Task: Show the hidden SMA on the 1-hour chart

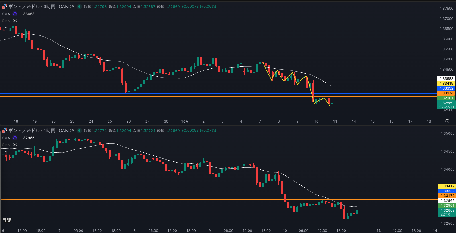Action: pyautogui.click(x=15, y=145)
